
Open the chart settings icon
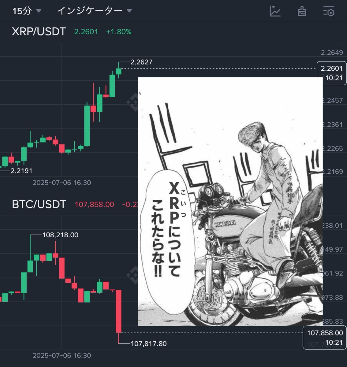click(x=329, y=11)
